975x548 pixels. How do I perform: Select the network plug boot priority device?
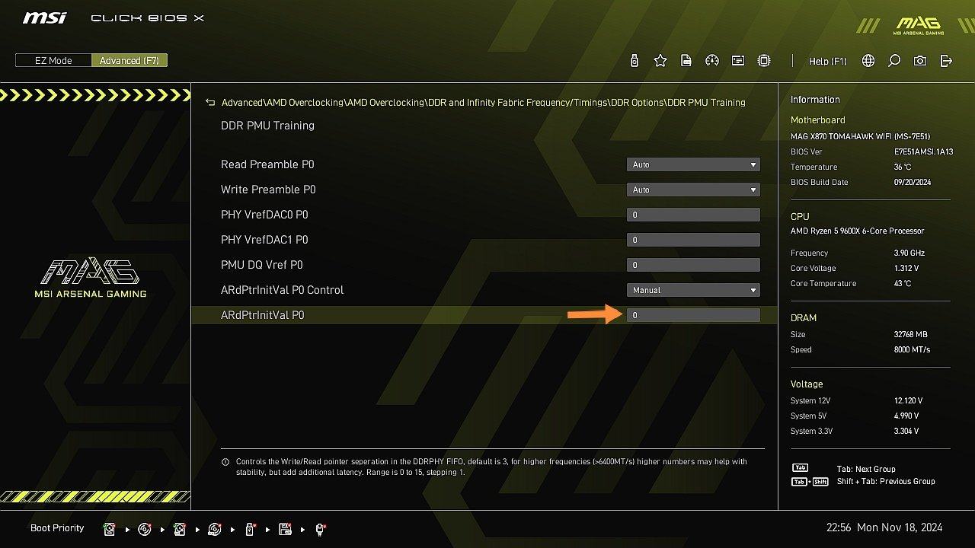320,529
